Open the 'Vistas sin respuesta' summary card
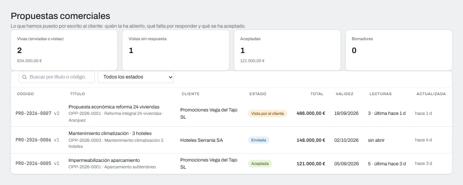 [176, 50]
